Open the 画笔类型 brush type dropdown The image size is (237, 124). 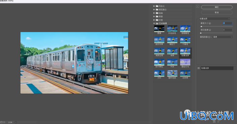[x=223, y=37]
